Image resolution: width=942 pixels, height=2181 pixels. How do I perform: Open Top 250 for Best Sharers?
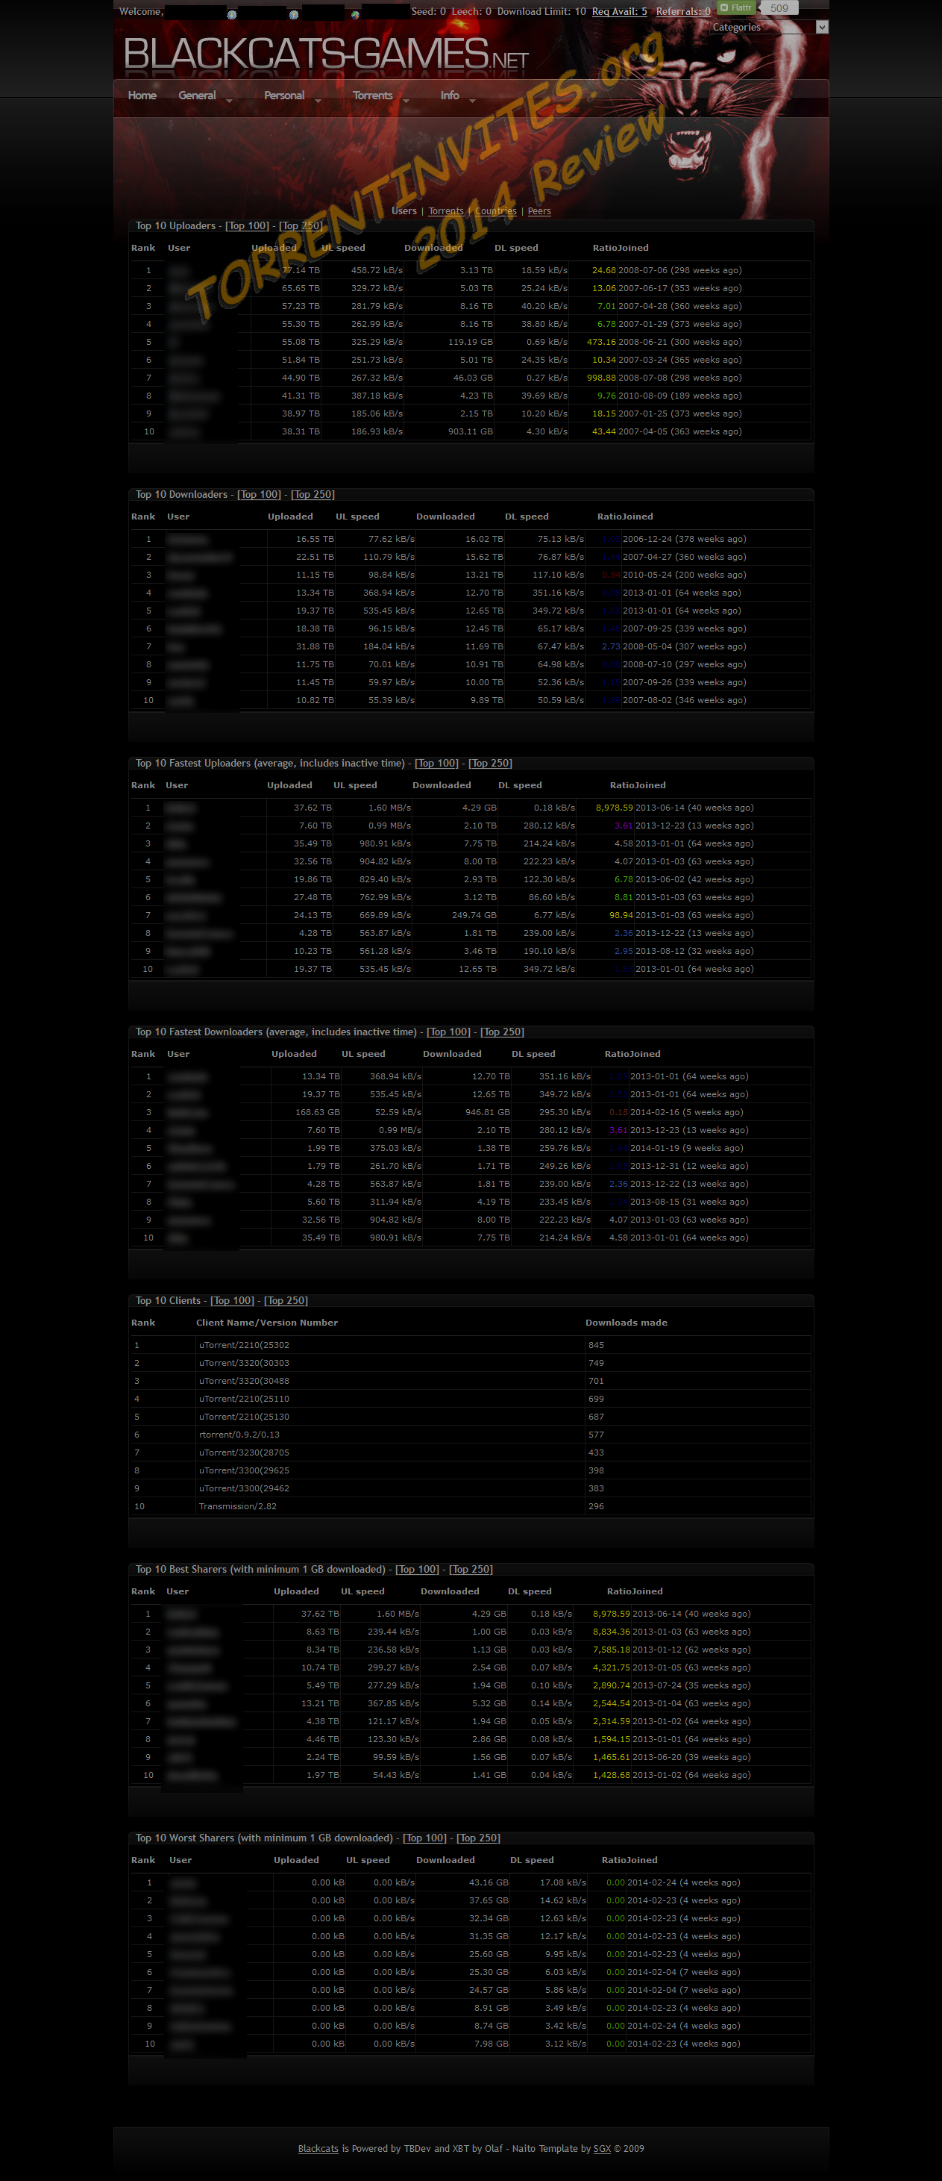471,1569
